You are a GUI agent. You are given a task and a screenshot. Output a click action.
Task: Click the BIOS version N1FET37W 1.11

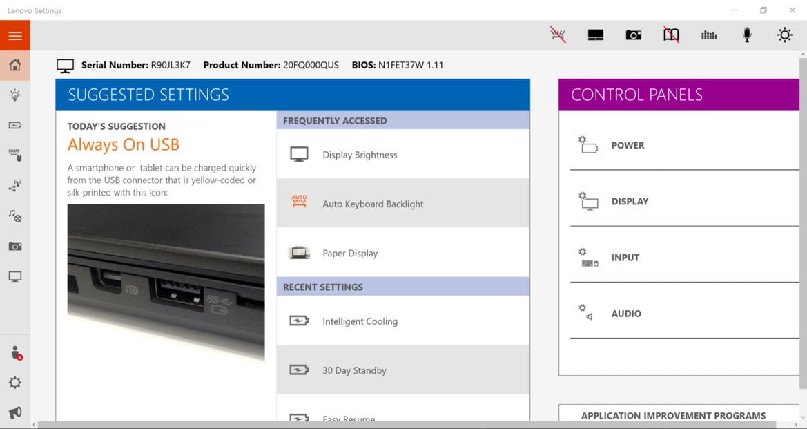pyautogui.click(x=411, y=66)
